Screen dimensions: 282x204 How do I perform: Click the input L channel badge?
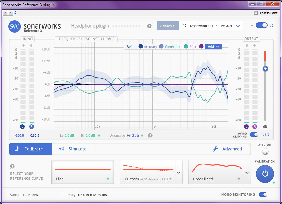(x=22, y=127)
